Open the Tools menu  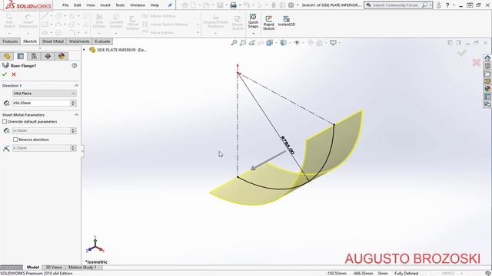(120, 5)
